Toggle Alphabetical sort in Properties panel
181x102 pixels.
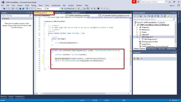tap(138, 59)
